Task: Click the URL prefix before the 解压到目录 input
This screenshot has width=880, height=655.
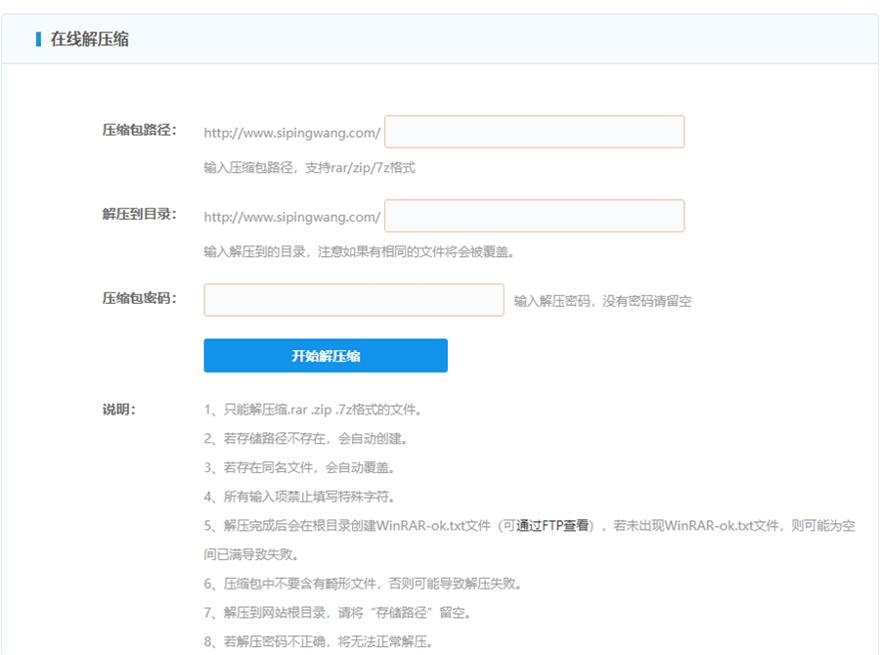Action: (x=291, y=217)
